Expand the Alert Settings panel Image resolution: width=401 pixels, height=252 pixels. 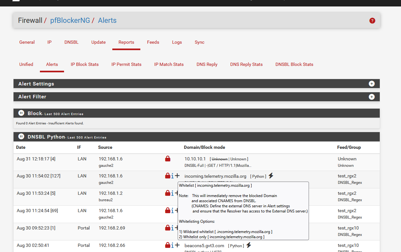click(x=372, y=84)
